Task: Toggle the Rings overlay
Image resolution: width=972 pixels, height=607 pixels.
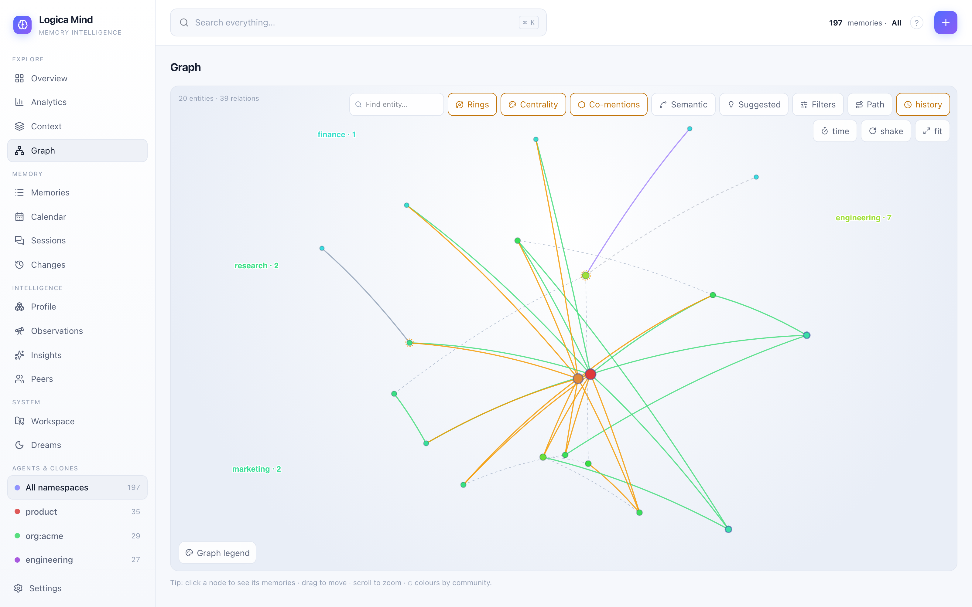Action: 472,104
